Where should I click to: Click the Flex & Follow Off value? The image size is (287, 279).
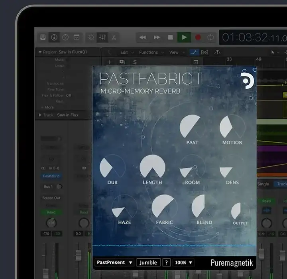69,95
